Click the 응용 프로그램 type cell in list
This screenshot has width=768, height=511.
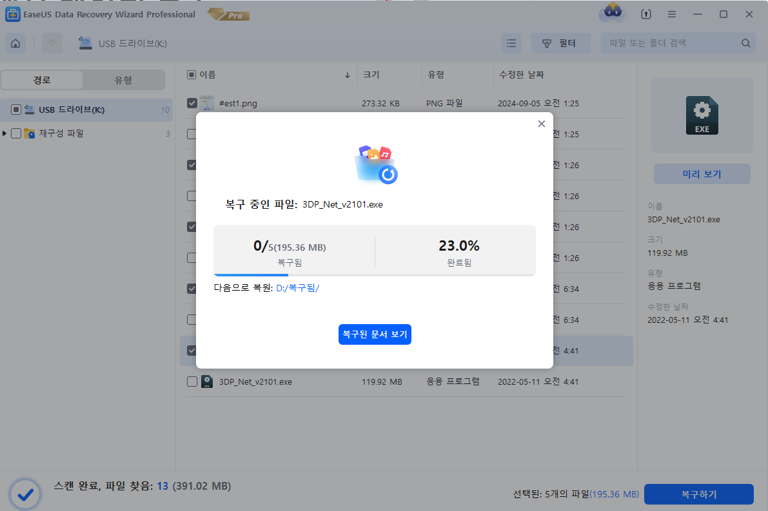pyautogui.click(x=453, y=381)
